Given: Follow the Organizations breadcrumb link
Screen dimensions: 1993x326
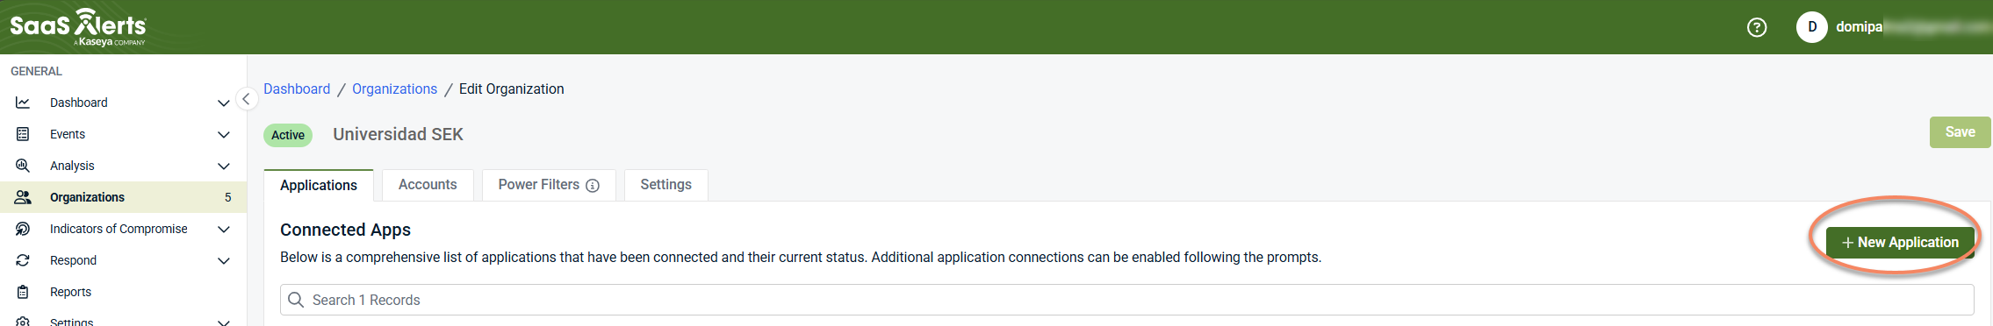Looking at the screenshot, I should point(394,89).
